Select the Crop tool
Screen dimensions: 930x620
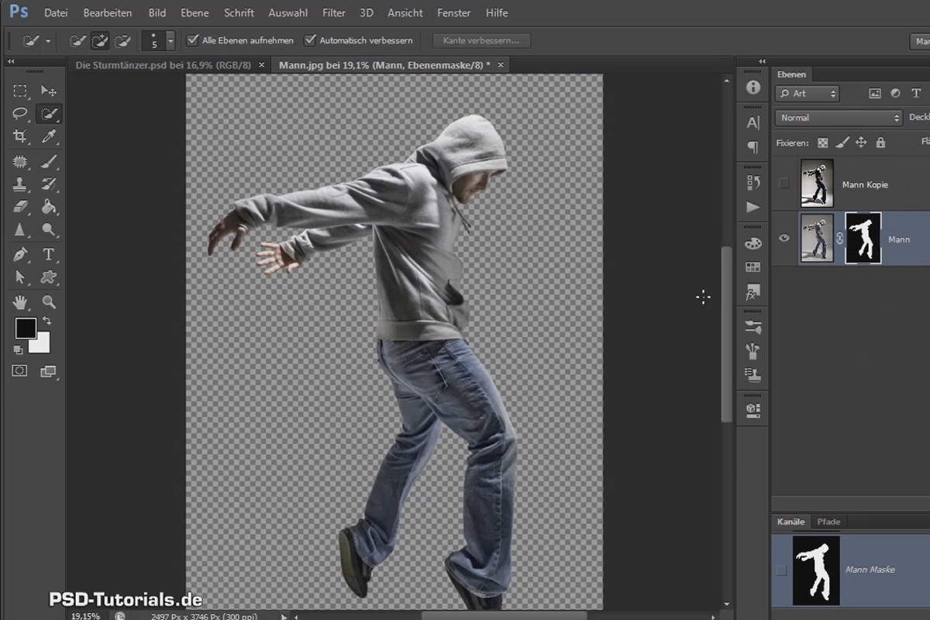20,137
